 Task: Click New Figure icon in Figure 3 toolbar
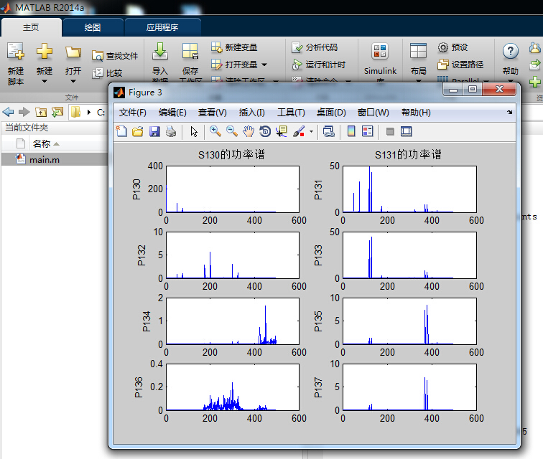(121, 131)
